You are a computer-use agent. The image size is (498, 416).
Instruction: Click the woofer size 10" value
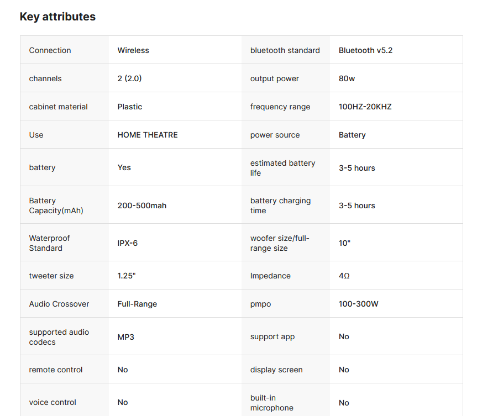pyautogui.click(x=344, y=243)
